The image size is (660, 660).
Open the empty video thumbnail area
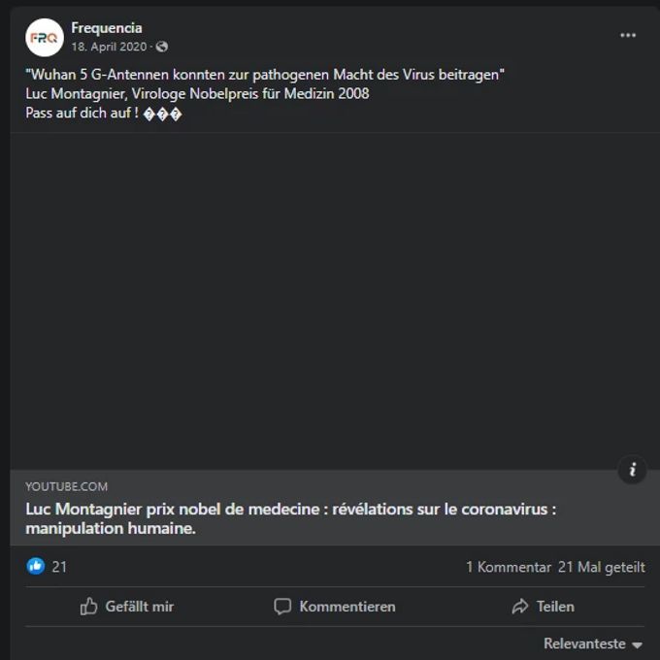click(335, 301)
